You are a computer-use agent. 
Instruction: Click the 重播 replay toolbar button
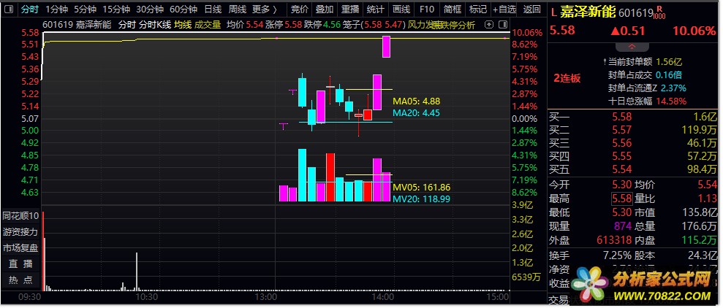click(x=350, y=9)
